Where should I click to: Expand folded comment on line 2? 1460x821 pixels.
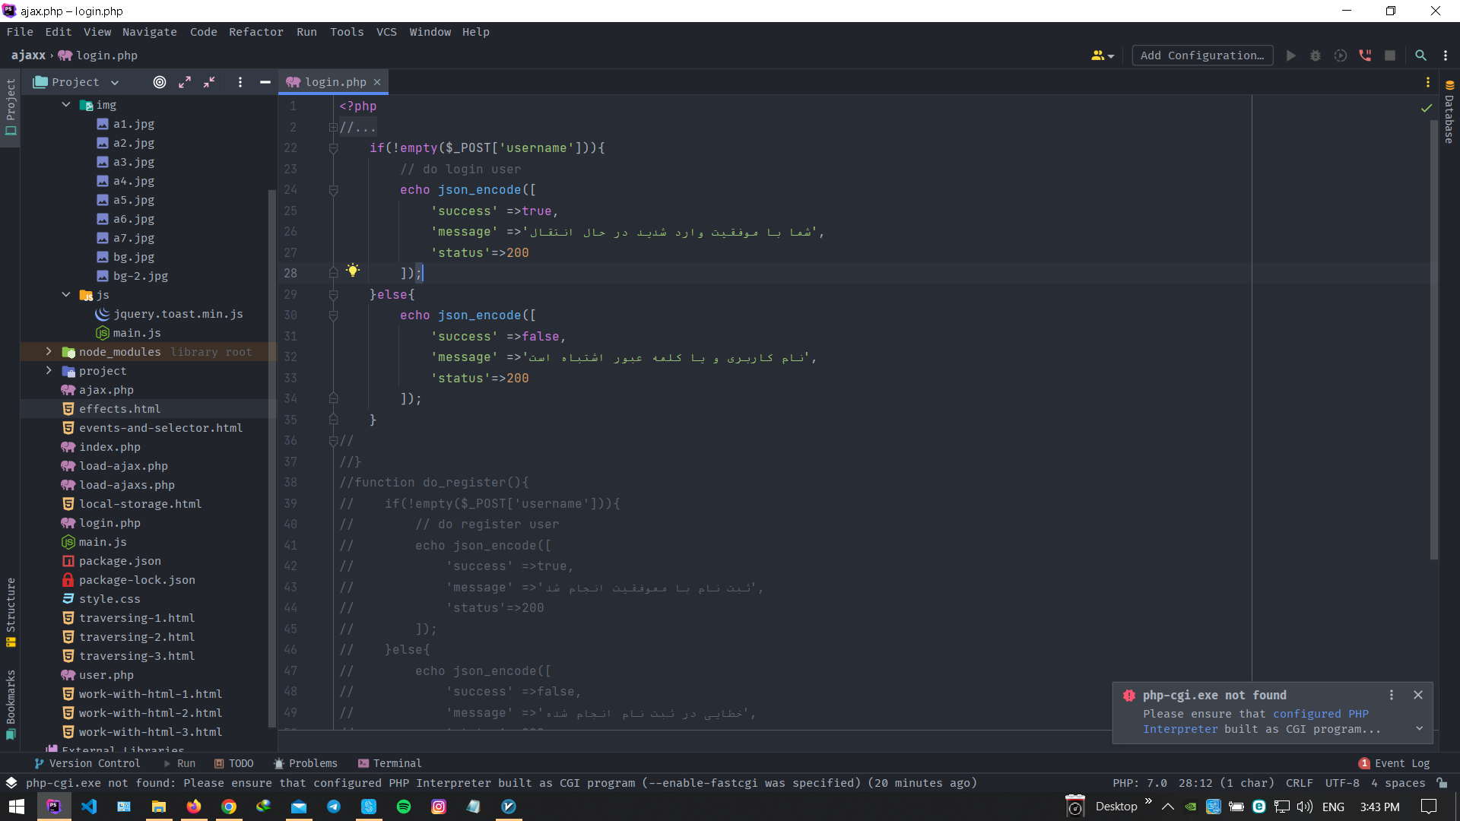[x=333, y=128]
